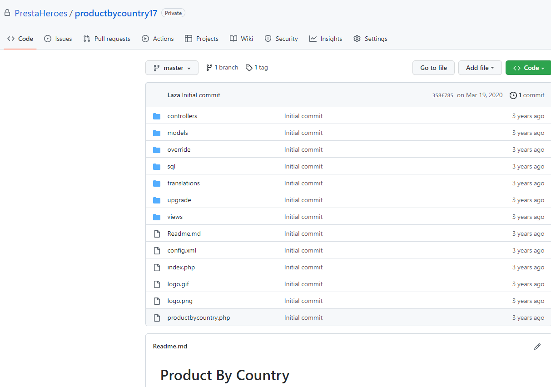Click the Laza author name
The height and width of the screenshot is (387, 551).
coord(174,95)
